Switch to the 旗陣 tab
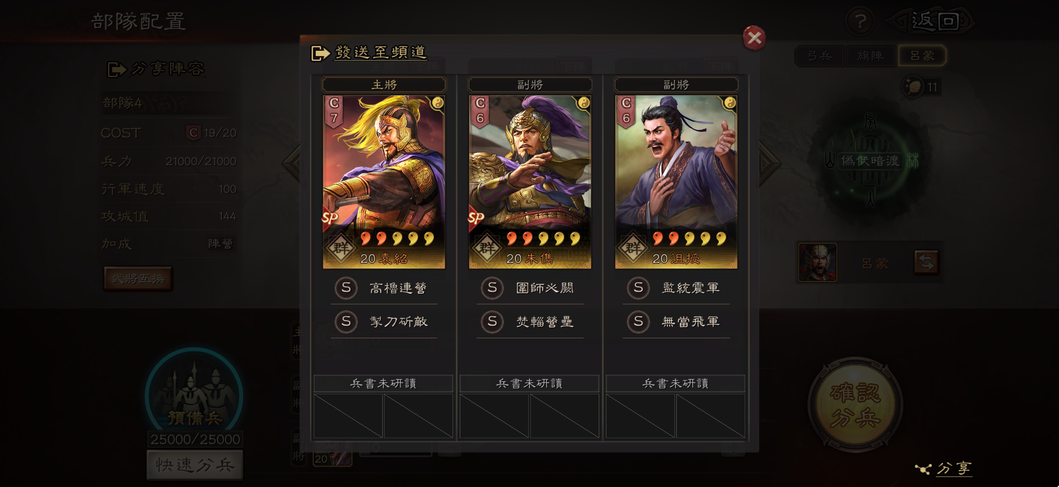The height and width of the screenshot is (487, 1059). coord(870,55)
